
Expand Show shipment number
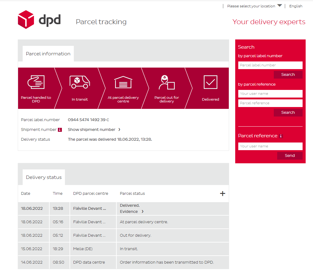(x=94, y=130)
